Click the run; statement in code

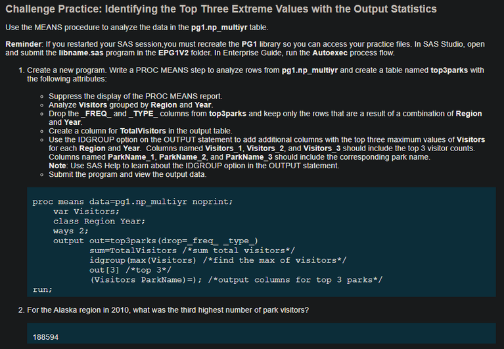click(43, 289)
